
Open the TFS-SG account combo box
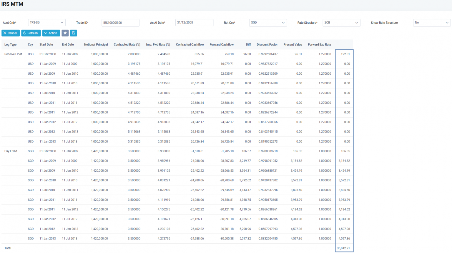(x=46, y=22)
